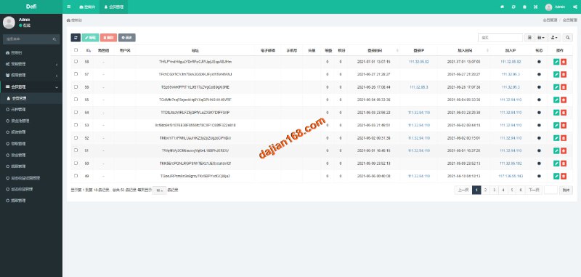Sort by the login time column arrows

(397, 50)
